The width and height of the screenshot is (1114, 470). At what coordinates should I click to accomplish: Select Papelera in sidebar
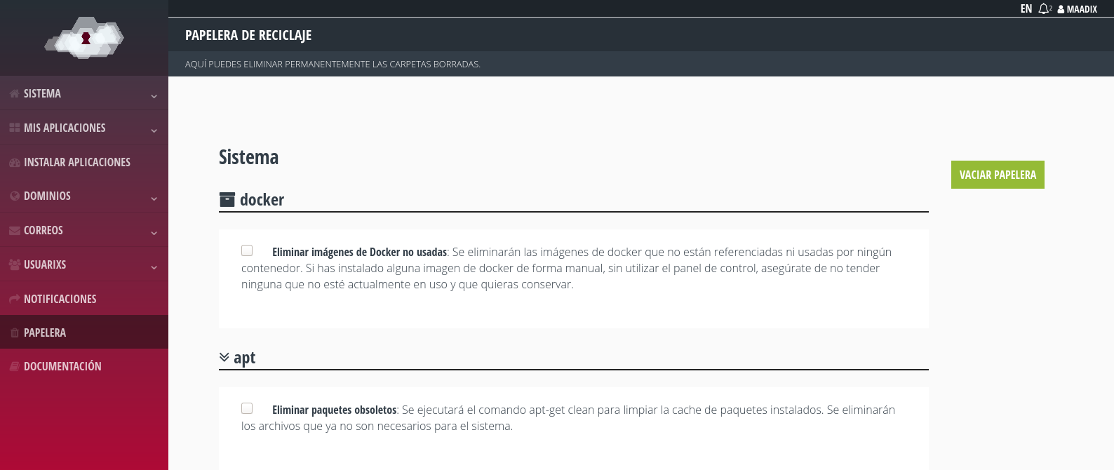pos(84,333)
